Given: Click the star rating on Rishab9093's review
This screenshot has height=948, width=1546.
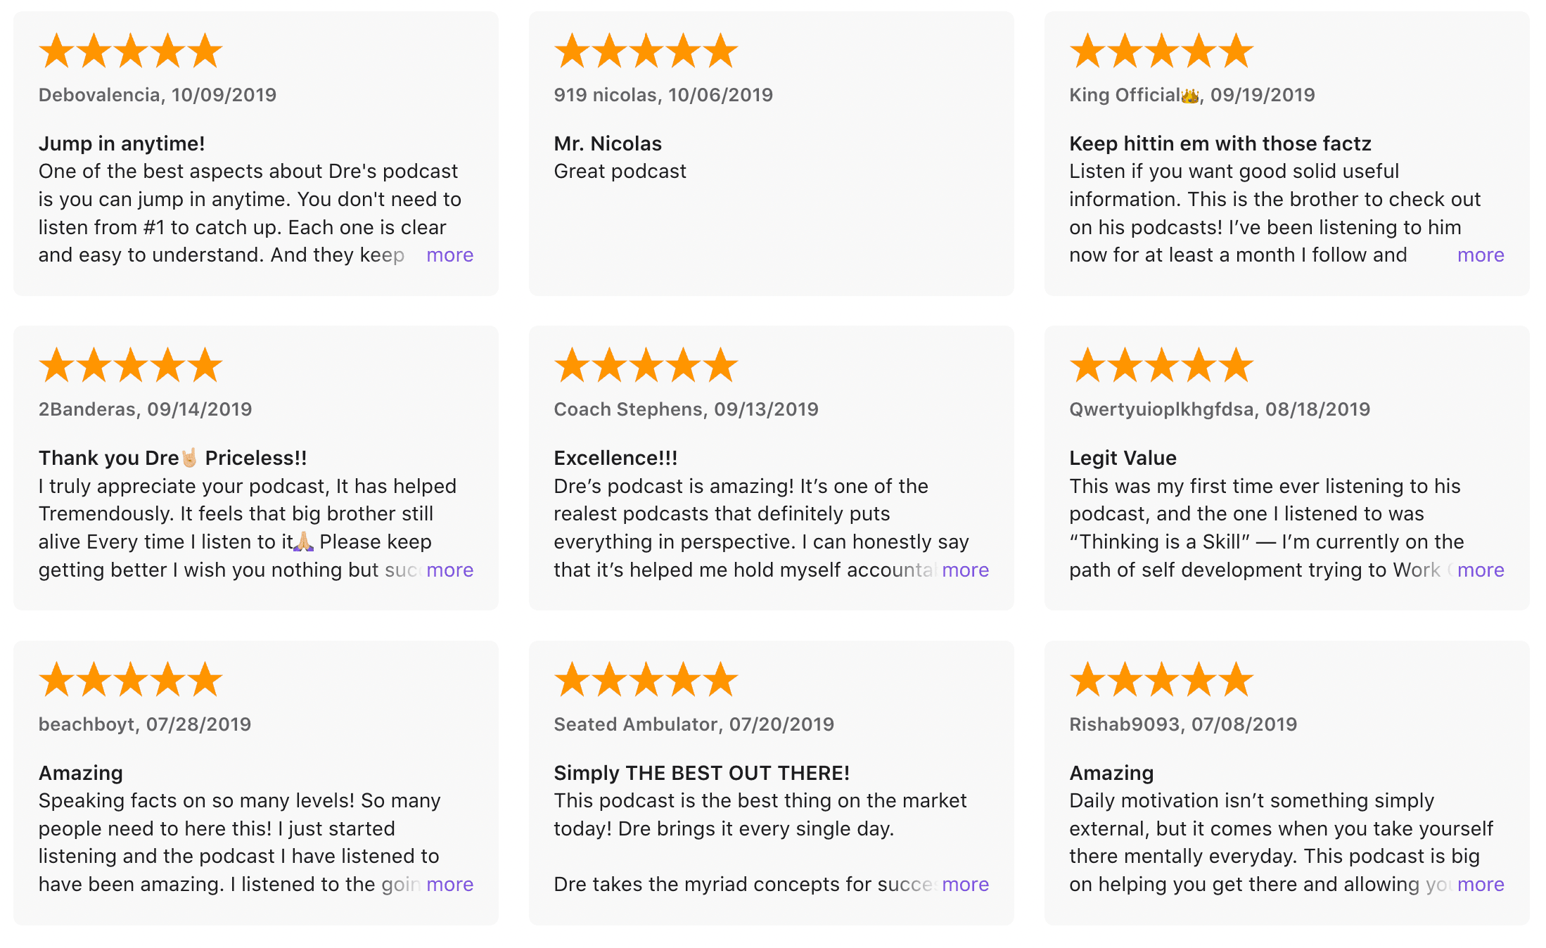Looking at the screenshot, I should (x=1161, y=679).
